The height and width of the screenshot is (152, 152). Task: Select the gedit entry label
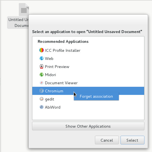click(x=49, y=99)
